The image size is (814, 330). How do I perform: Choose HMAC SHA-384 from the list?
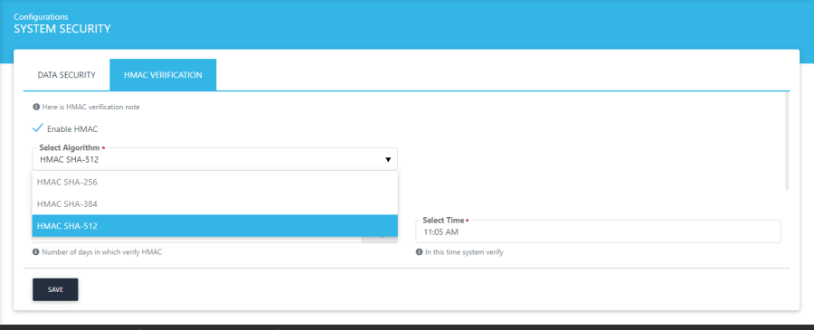tap(215, 204)
